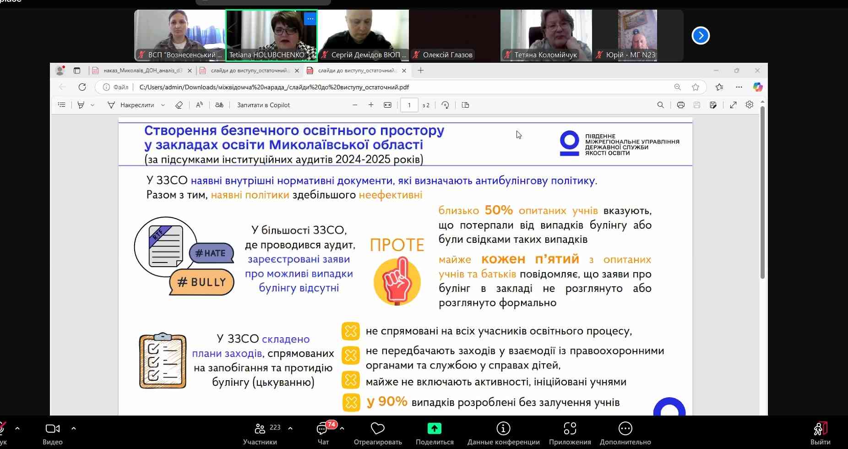
Task: Open PDF search with magnifier icon
Action: pyautogui.click(x=660, y=105)
